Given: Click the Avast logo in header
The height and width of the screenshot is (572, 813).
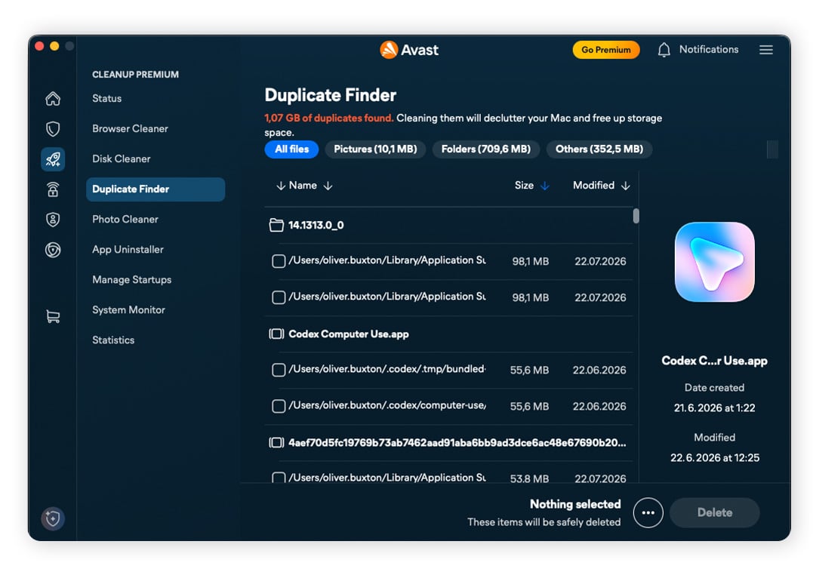Looking at the screenshot, I should [x=409, y=50].
